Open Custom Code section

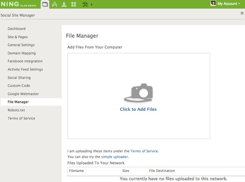click(x=19, y=86)
